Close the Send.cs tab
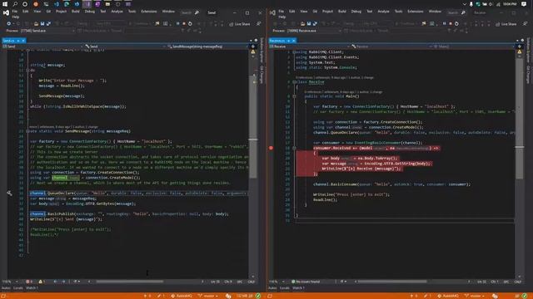This screenshot has height=299, width=533. click(x=23, y=41)
